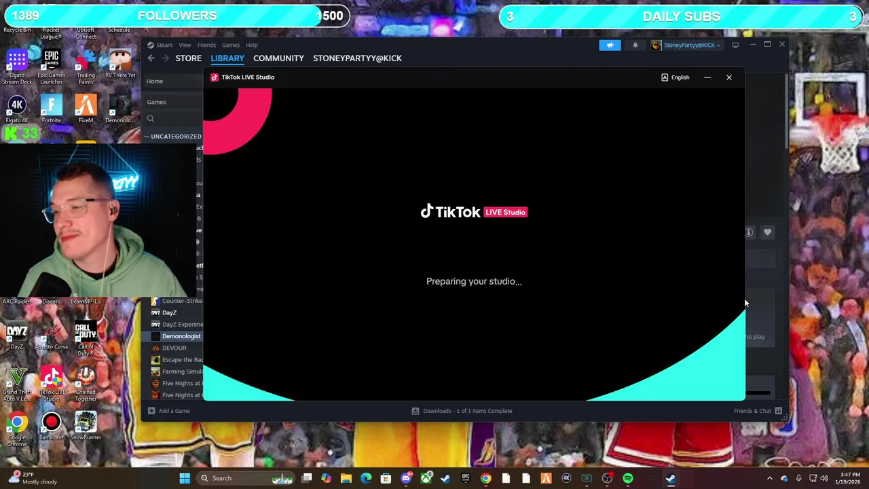Open Steam Big Picture mode icon
The image size is (869, 489).
[x=735, y=45]
